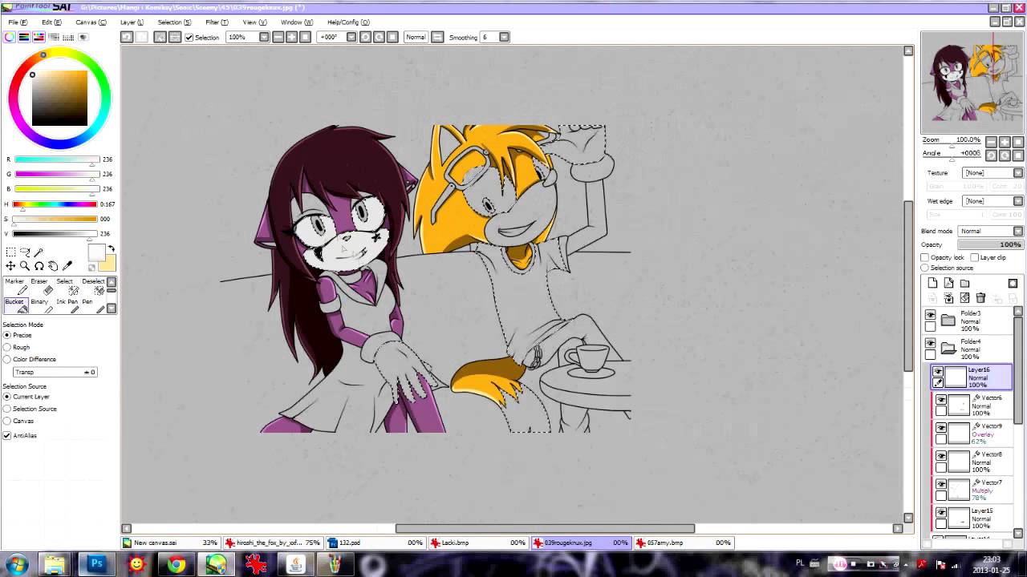Pick the yellow background color swatch

click(108, 264)
